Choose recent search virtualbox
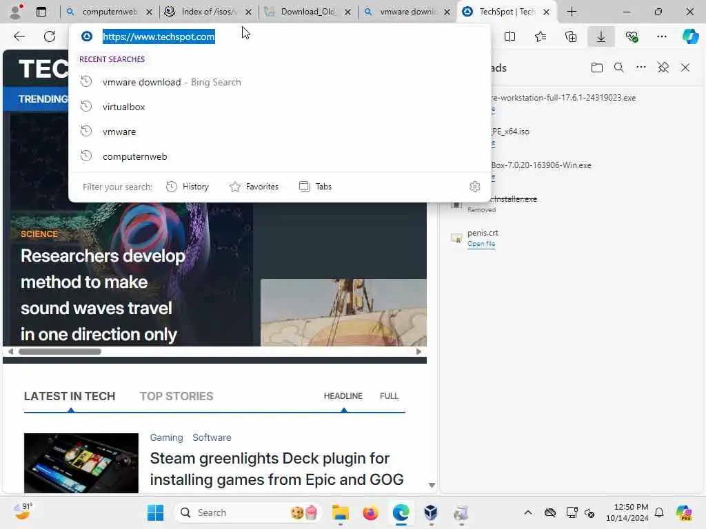 (x=279, y=107)
